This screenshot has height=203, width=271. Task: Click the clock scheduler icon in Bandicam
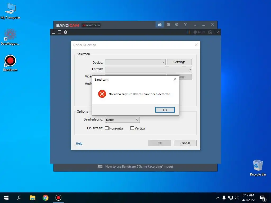click(x=177, y=25)
